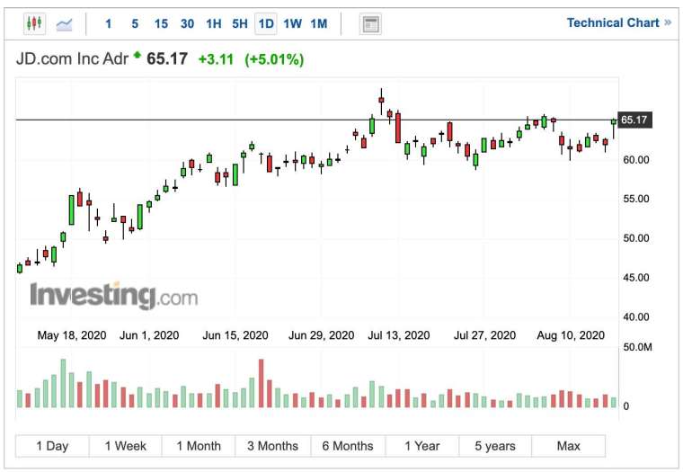This screenshot has height=472, width=683.
Task: Click the highest candlestick near Jul 13
Action: tap(381, 101)
